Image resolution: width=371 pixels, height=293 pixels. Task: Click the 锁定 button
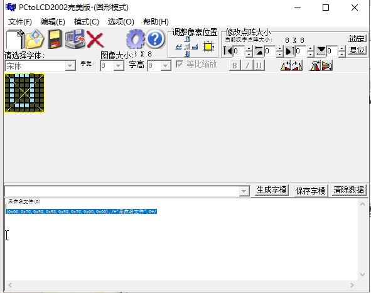[357, 38]
